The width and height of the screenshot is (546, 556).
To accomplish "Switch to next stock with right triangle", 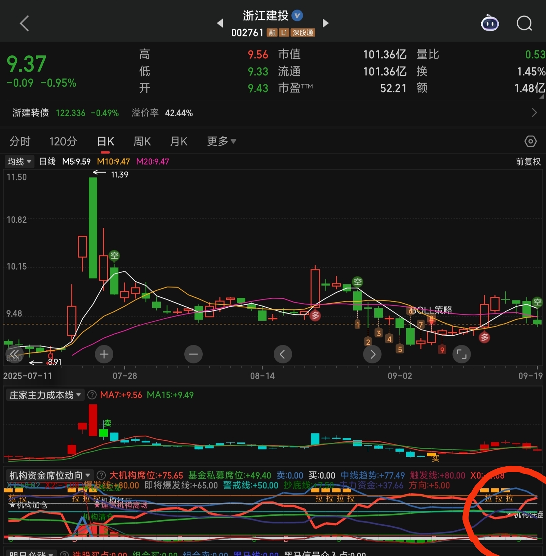I will tap(326, 23).
